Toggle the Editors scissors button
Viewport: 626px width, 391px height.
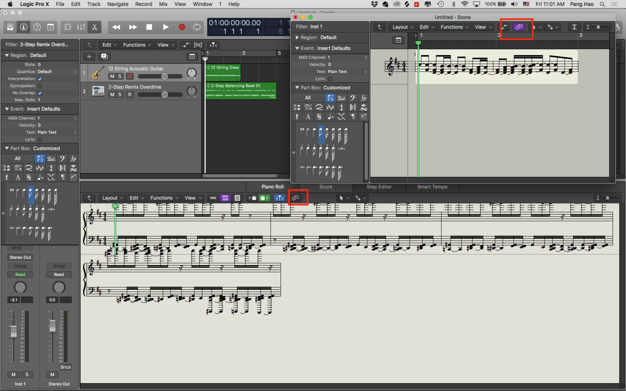[94, 27]
